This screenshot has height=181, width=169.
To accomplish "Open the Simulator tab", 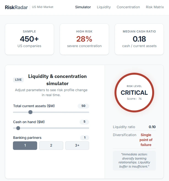I will [x=83, y=7].
